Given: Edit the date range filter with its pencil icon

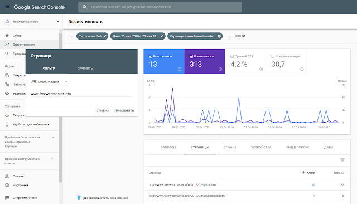Looking at the screenshot, I should [x=162, y=36].
